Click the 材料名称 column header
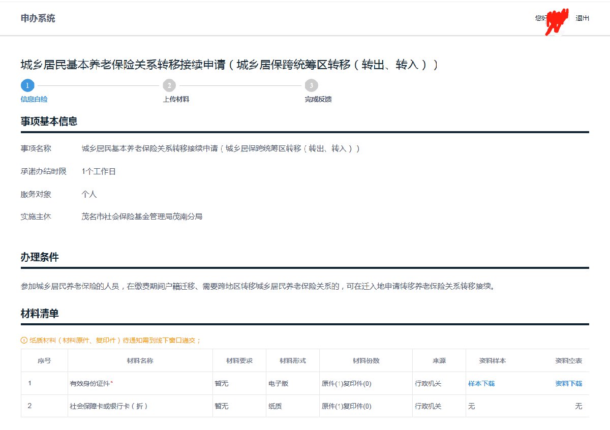The width and height of the screenshot is (610, 430). (140, 361)
